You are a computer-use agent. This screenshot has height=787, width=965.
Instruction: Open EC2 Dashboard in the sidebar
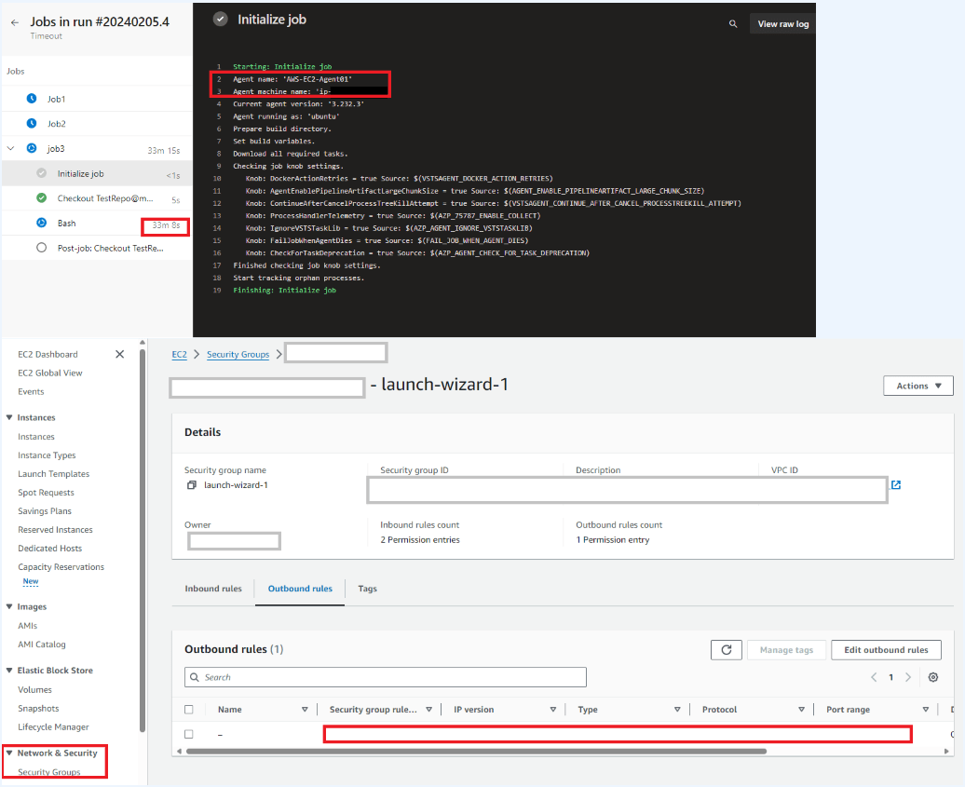(48, 355)
